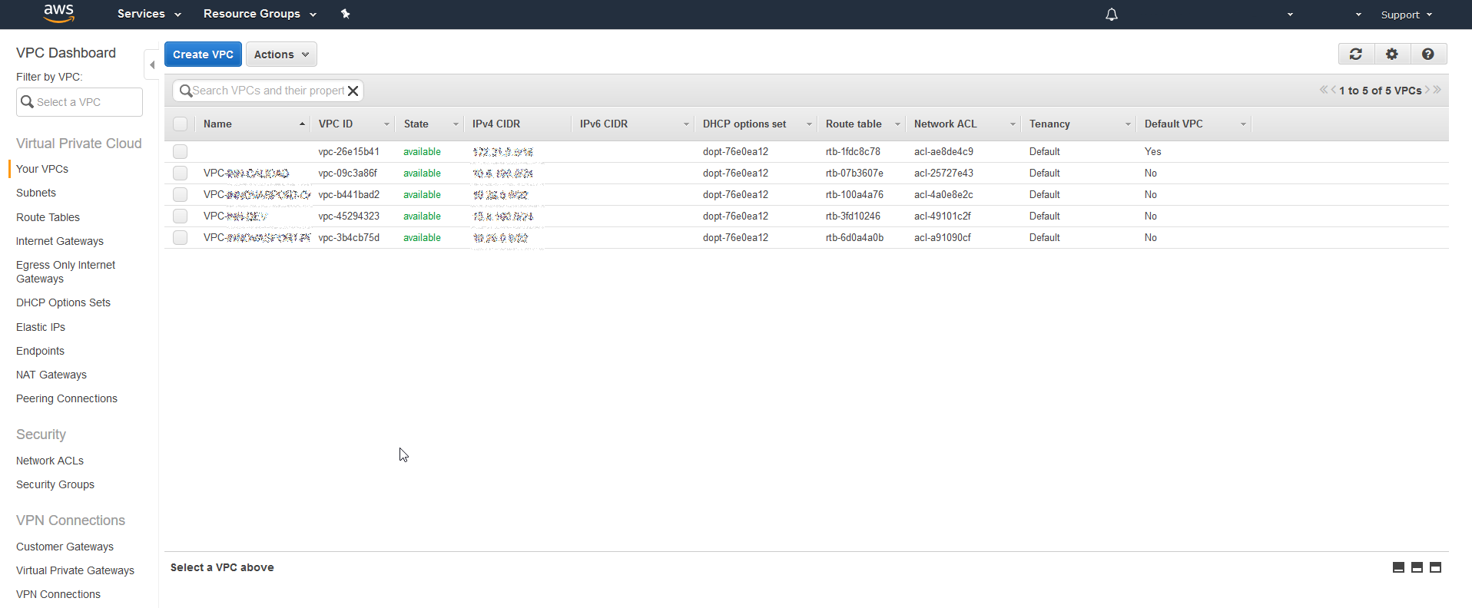Open the notifications bell icon

1111,15
